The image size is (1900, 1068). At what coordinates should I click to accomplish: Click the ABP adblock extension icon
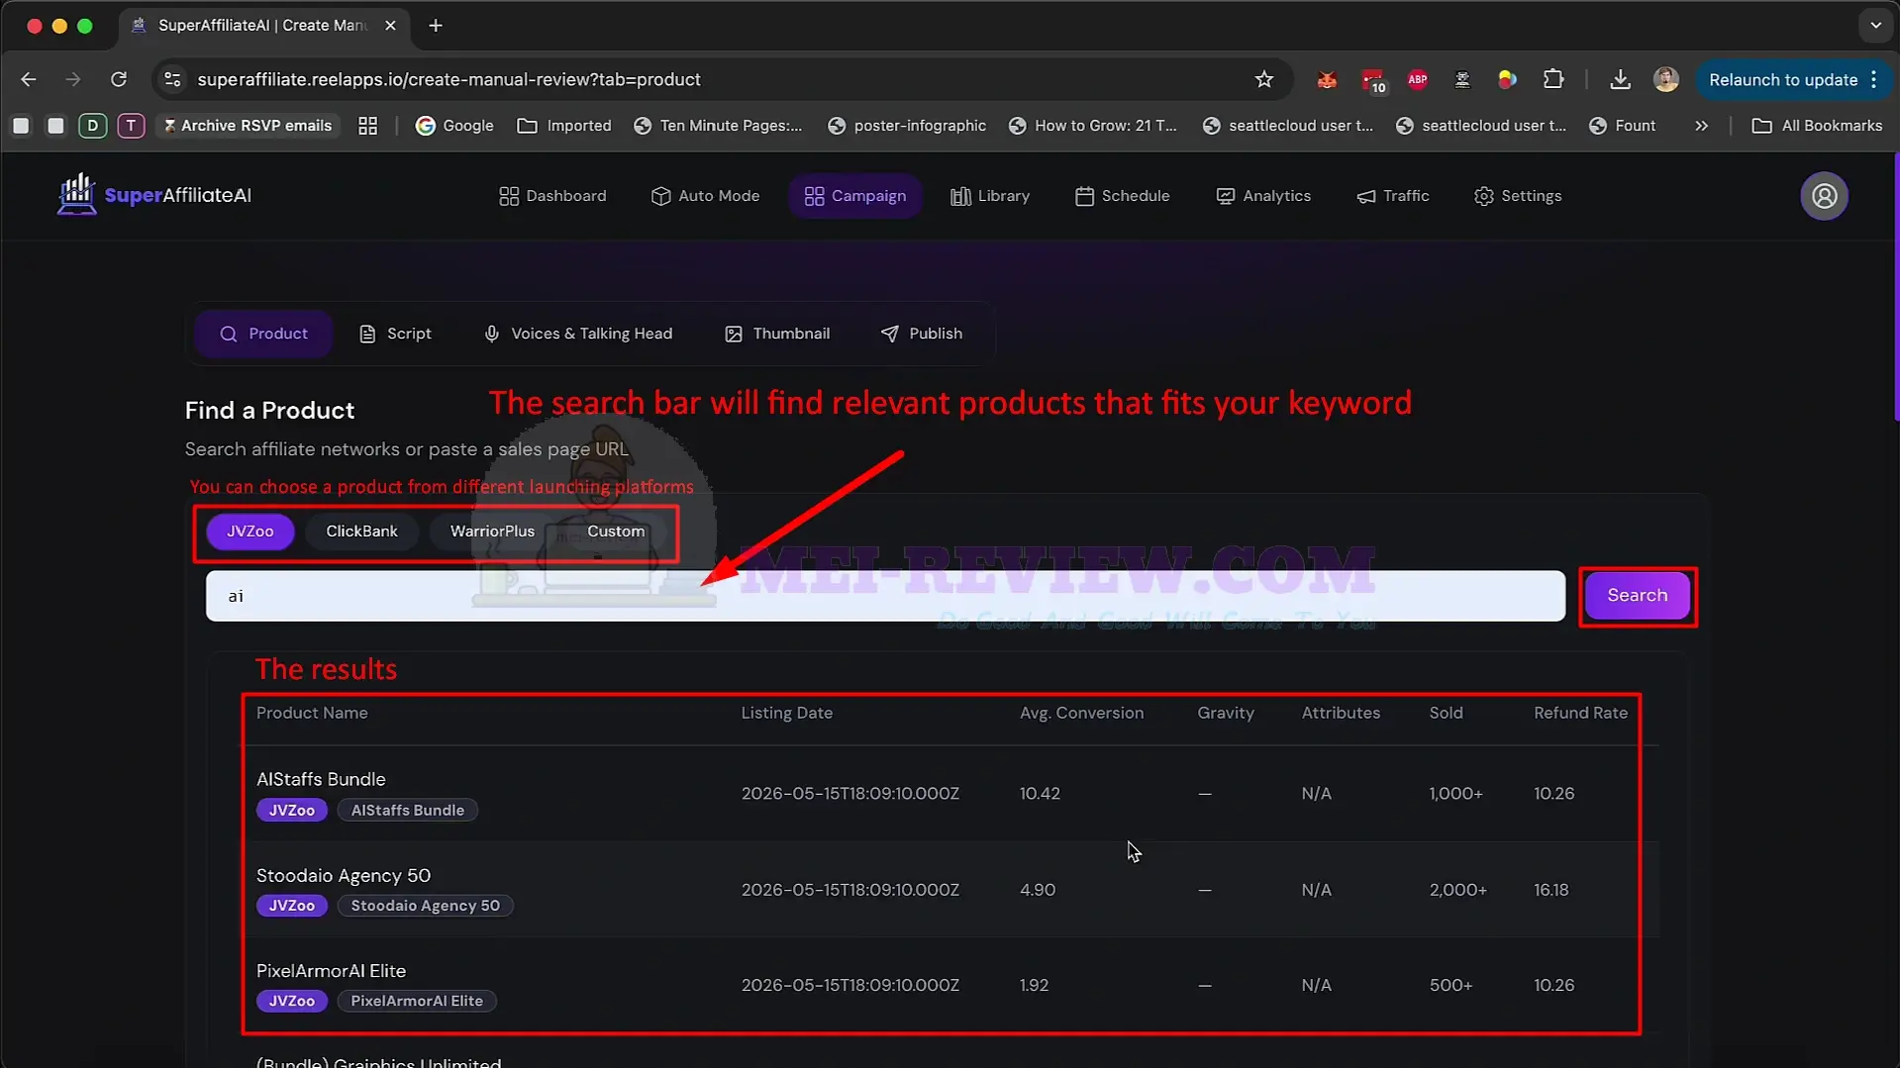tap(1417, 79)
